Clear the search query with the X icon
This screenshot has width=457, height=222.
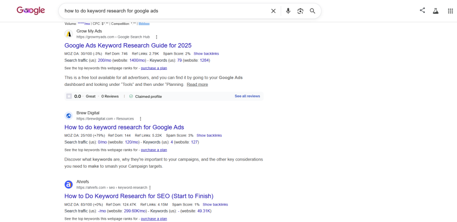274,11
